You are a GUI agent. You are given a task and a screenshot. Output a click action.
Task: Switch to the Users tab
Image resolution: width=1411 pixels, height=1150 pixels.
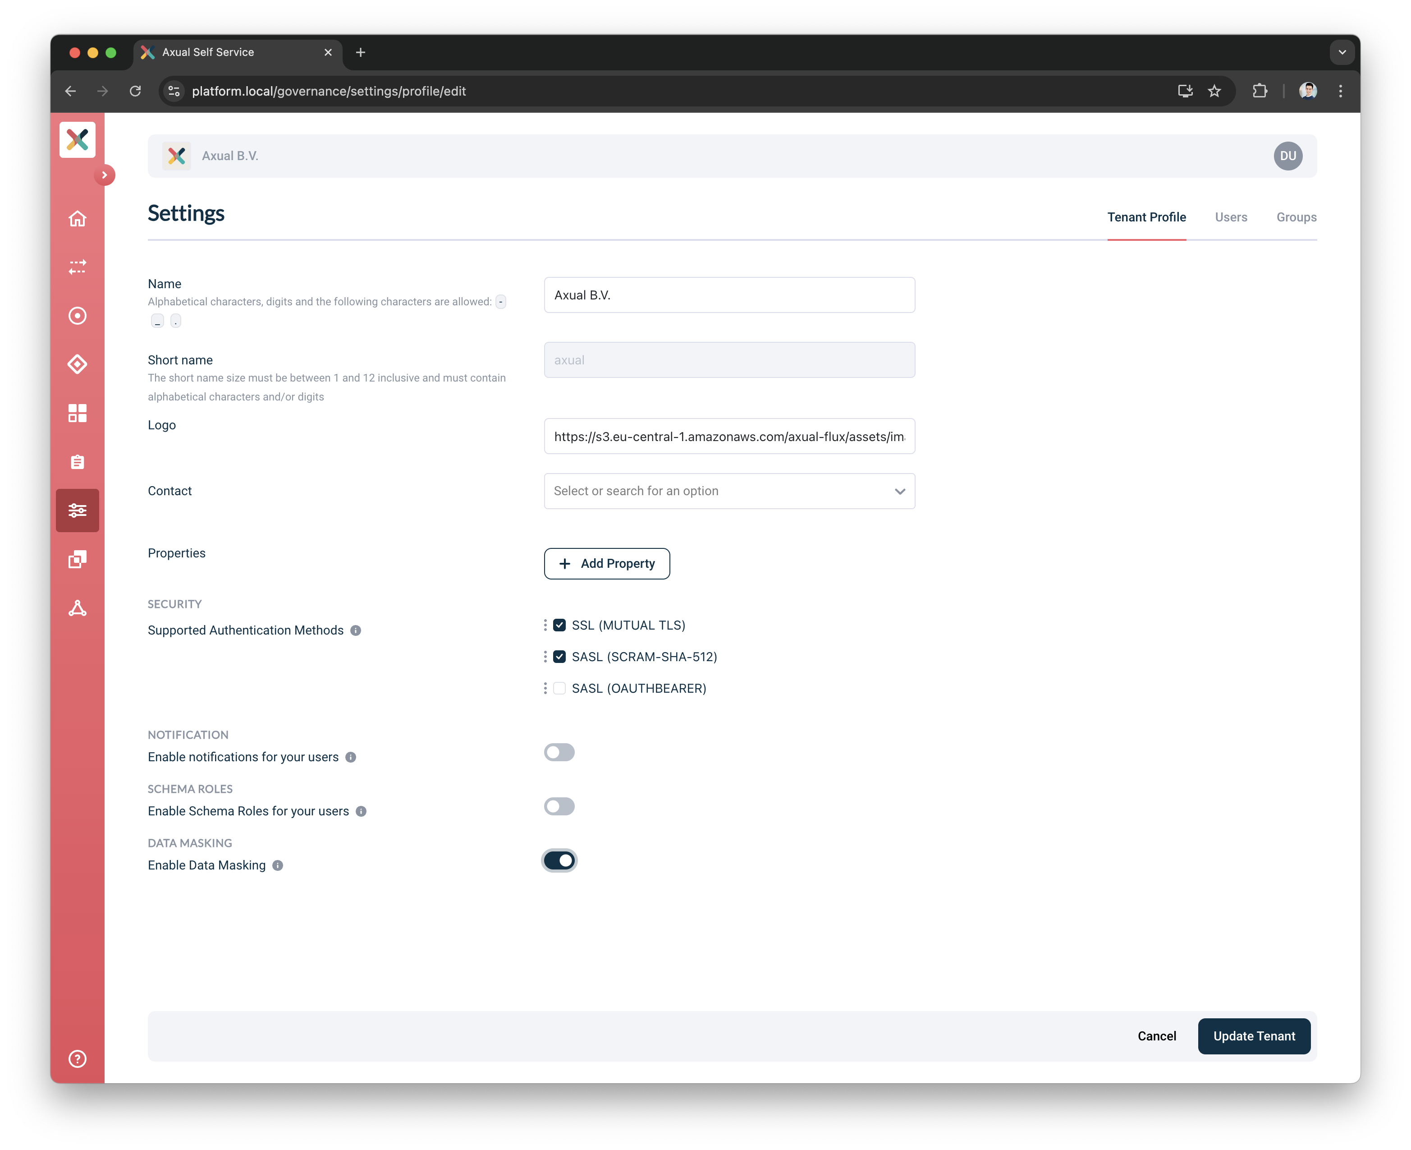1230,218
